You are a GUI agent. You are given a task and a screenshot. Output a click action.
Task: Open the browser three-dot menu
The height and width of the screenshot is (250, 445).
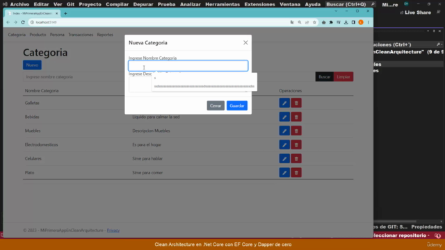tap(369, 22)
